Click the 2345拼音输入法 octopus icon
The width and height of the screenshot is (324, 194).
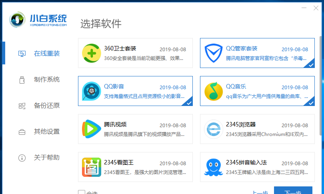[x=214, y=167]
